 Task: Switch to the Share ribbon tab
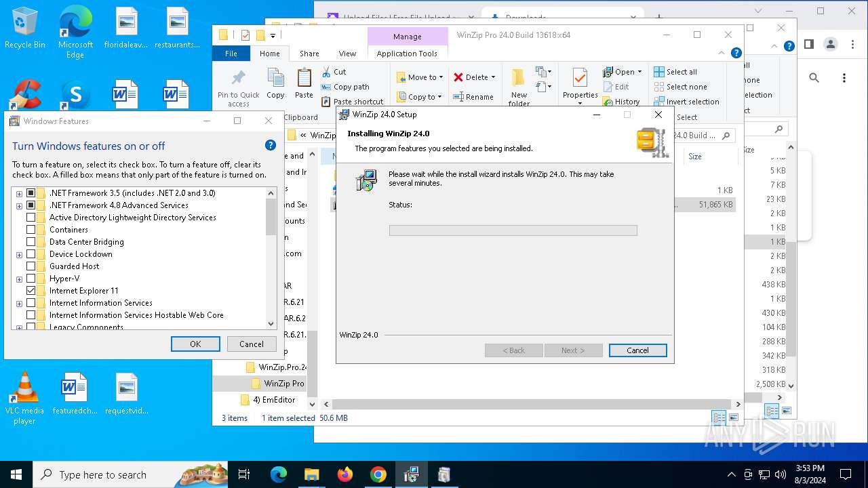(x=309, y=54)
